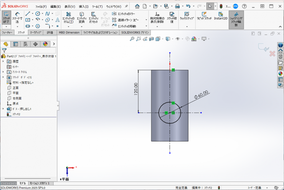
Task: Open the PropertyManager tab icon
Action: click(x=16, y=44)
